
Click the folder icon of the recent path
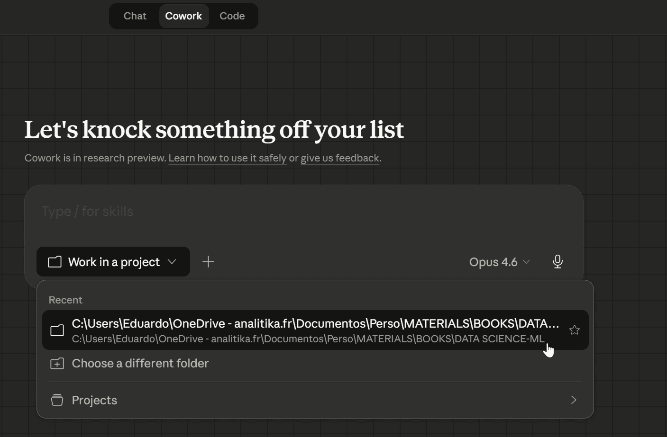57,330
